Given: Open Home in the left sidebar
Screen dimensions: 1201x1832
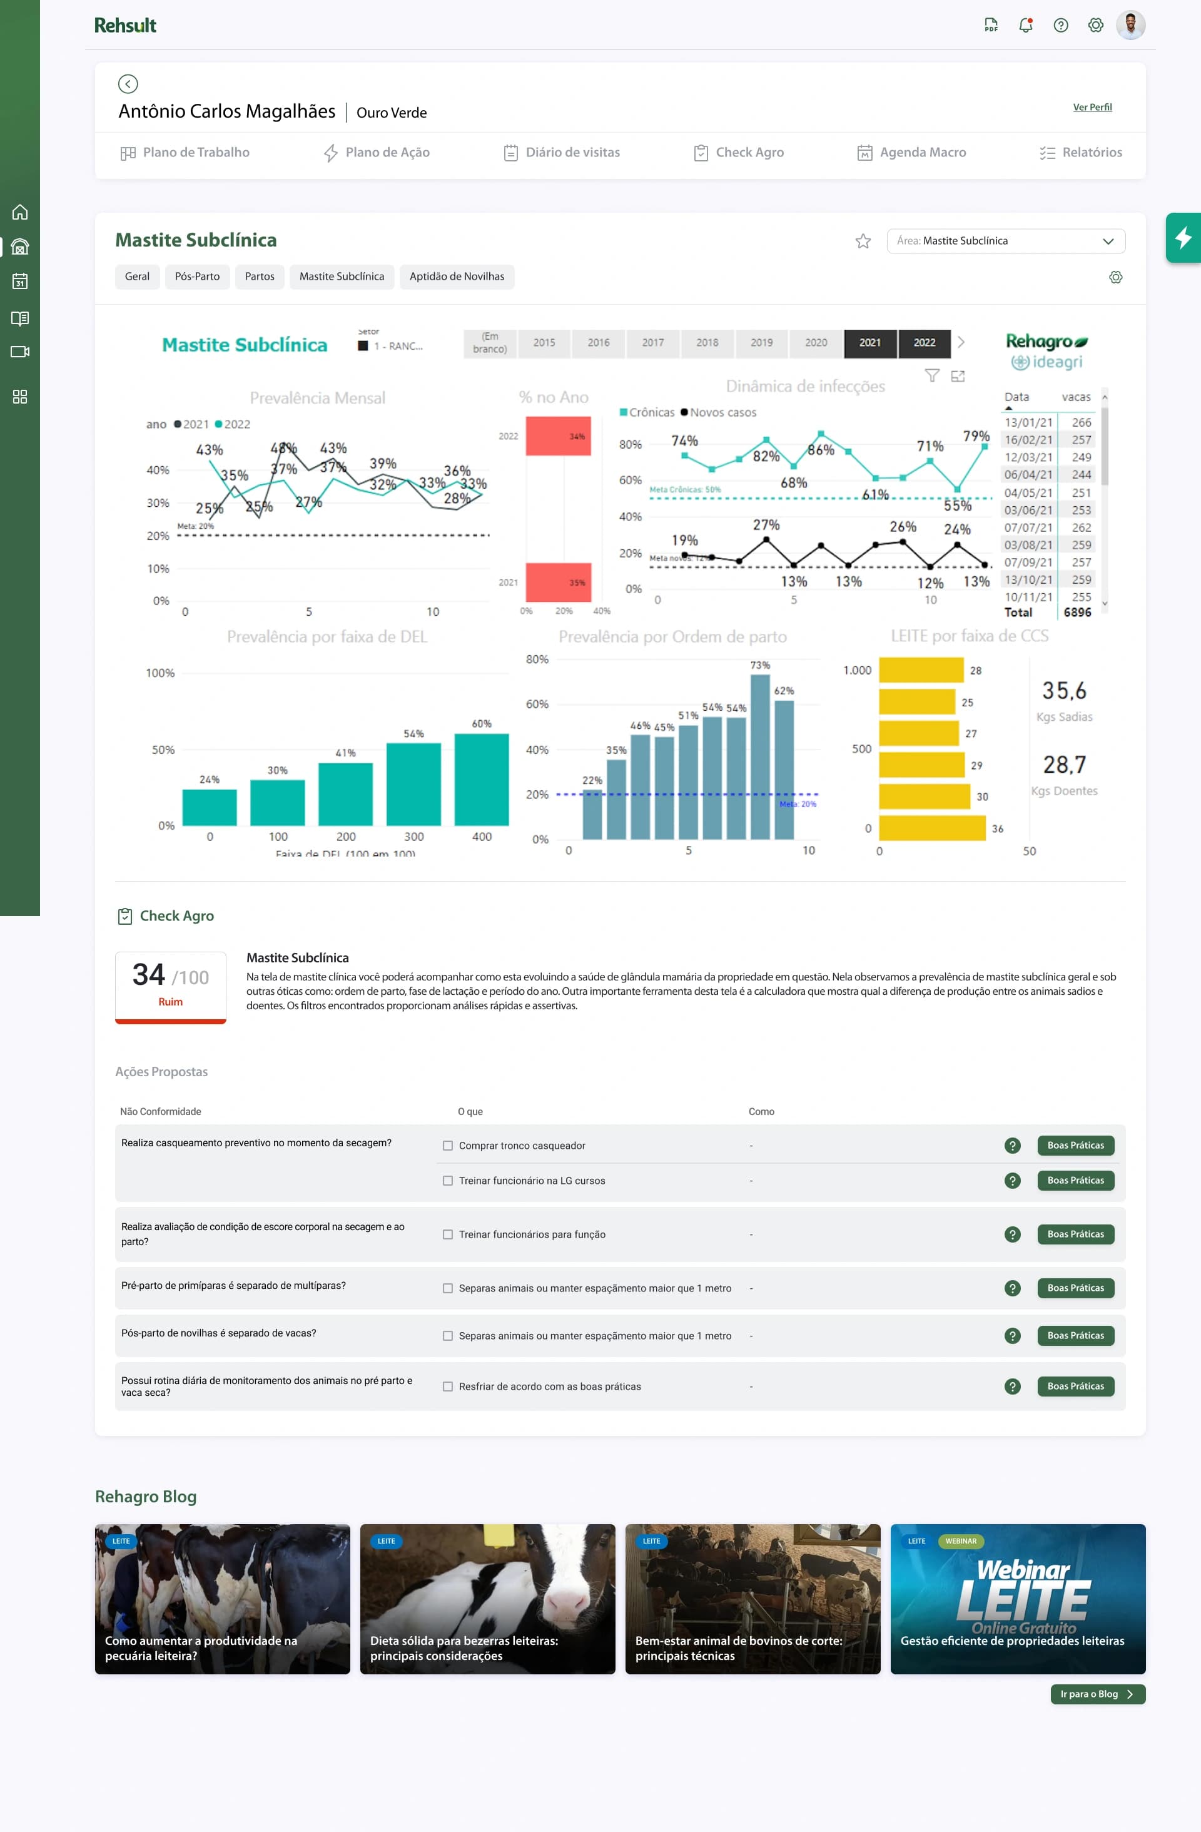Looking at the screenshot, I should click(20, 211).
